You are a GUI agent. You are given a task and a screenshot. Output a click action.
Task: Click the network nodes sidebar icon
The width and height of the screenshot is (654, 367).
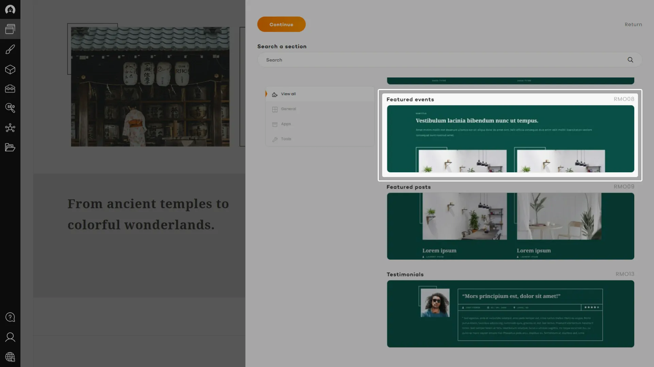pyautogui.click(x=10, y=128)
